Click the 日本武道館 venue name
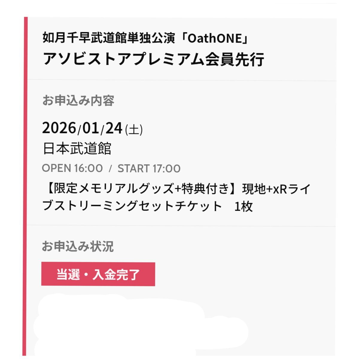The image size is (359, 359). [77, 148]
